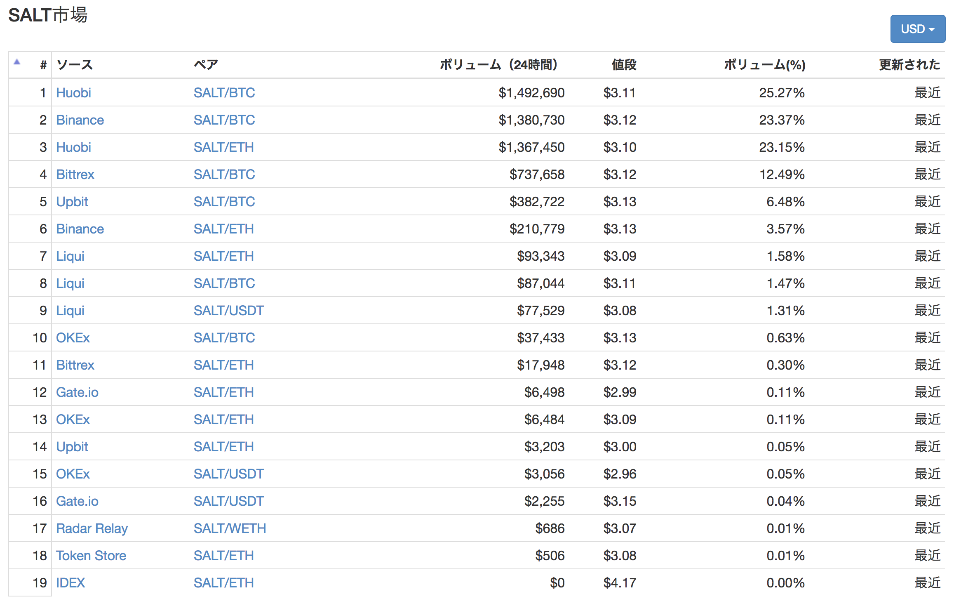Sort by ペア column header
Viewport: 968px width, 613px height.
coord(206,65)
